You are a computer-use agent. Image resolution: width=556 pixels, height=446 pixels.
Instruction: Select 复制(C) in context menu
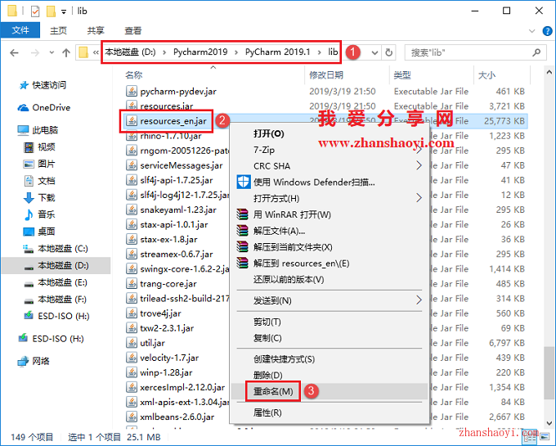coord(330,338)
